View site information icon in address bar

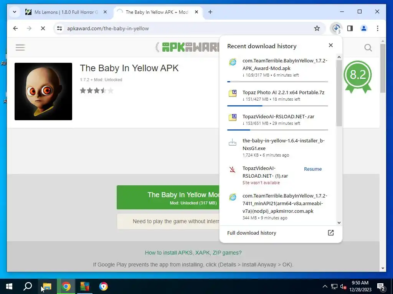click(59, 28)
